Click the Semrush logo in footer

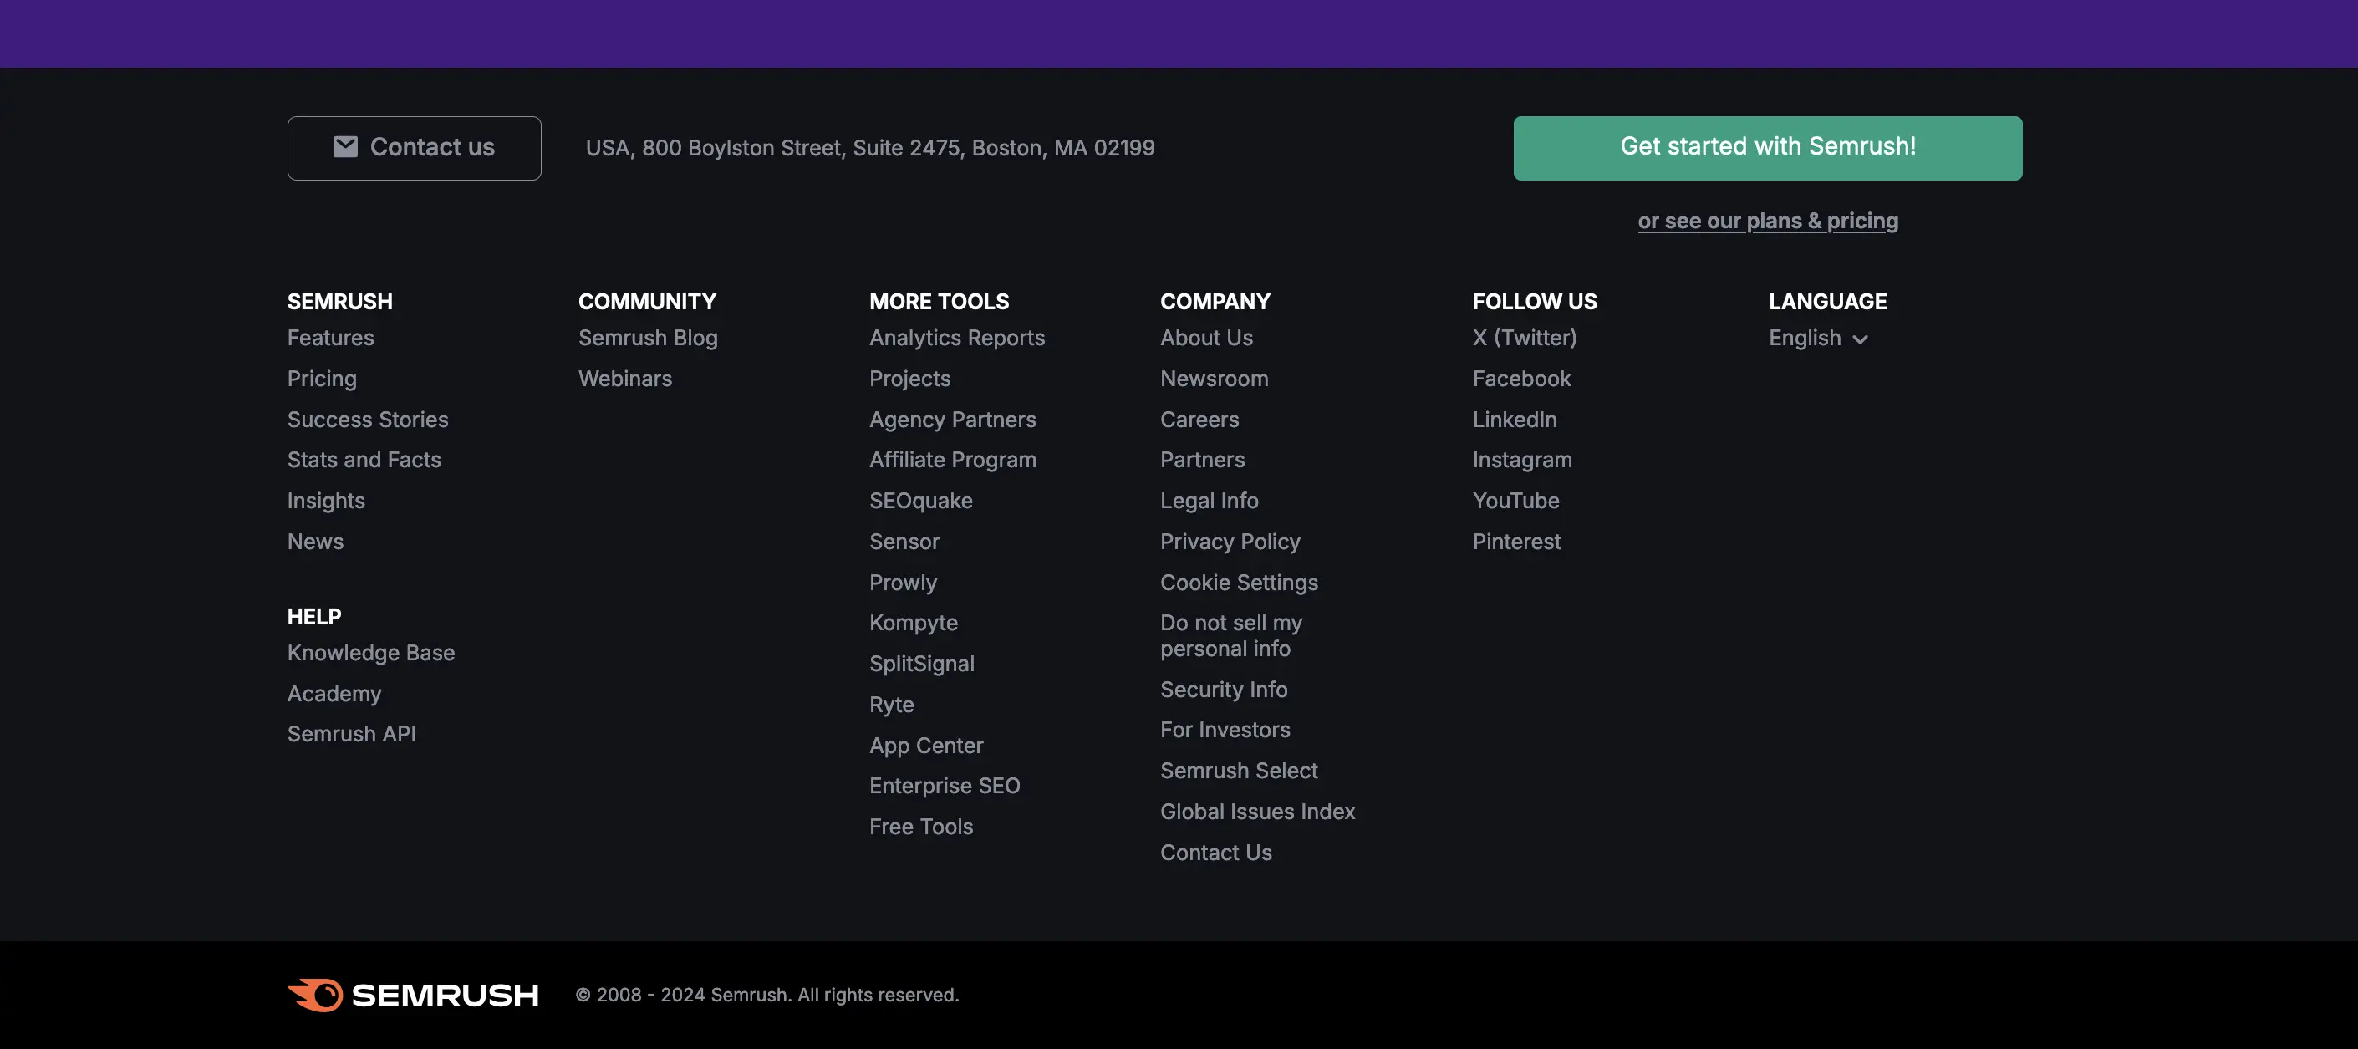(413, 995)
